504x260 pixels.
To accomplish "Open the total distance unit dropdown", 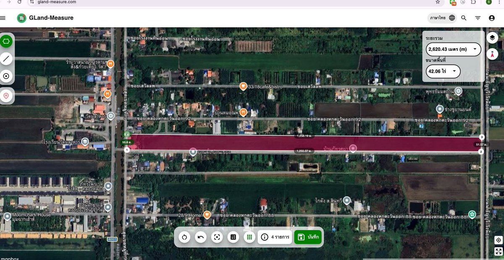I will pyautogui.click(x=453, y=49).
